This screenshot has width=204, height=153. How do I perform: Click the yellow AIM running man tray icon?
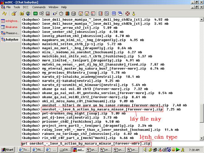pos(183,150)
